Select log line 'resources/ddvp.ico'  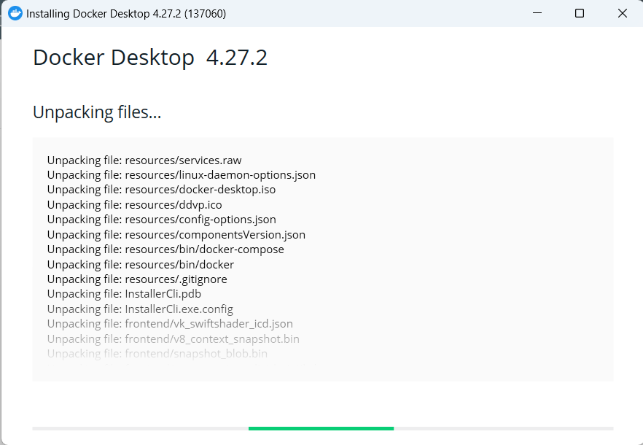tap(134, 204)
